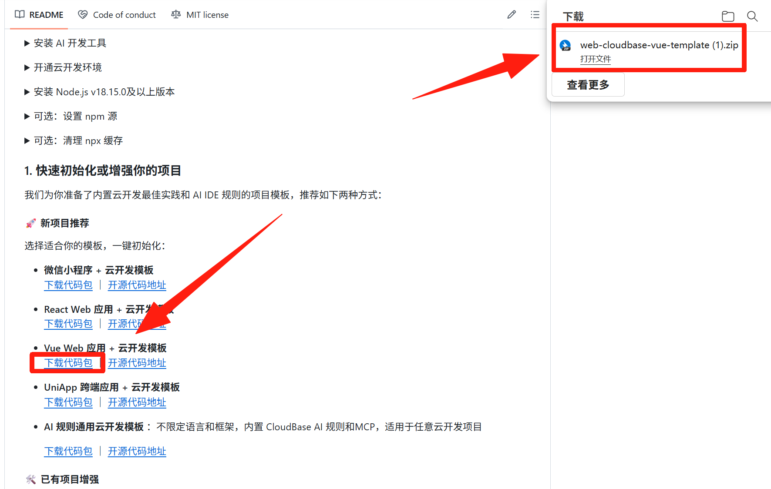Expand 开通云开发环境 section
This screenshot has height=489, width=771.
click(63, 67)
